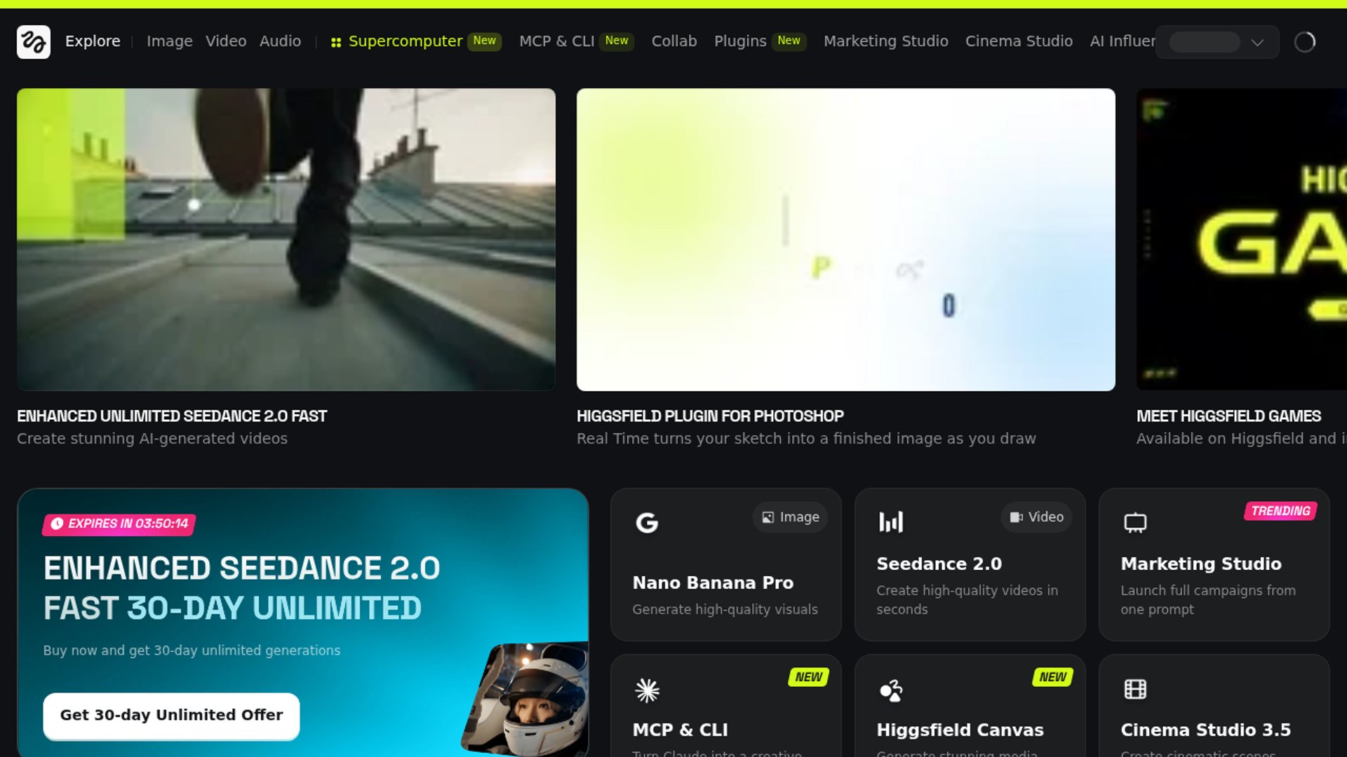Click 'Generate high-quality visuals' description
Image resolution: width=1347 pixels, height=757 pixels.
(725, 610)
